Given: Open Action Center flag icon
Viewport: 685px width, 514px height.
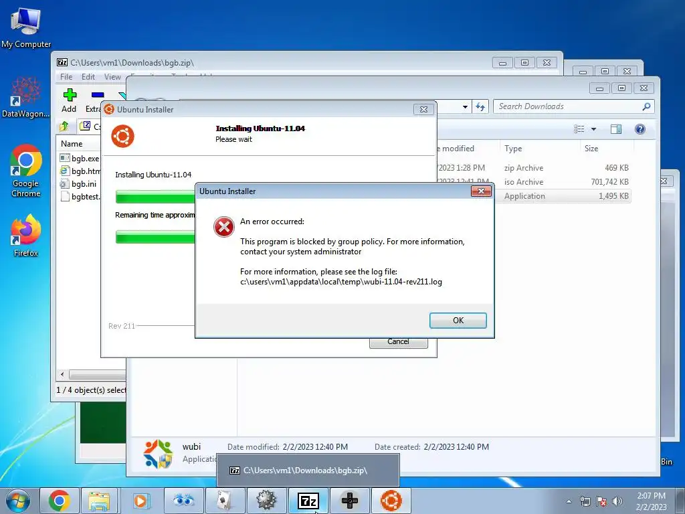Looking at the screenshot, I should (601, 501).
